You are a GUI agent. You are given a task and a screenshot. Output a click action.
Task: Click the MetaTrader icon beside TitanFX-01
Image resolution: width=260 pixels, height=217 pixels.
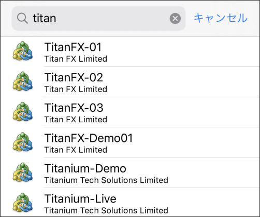click(x=23, y=51)
